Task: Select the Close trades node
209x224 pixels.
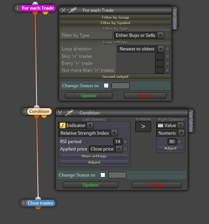Action: pos(40,203)
